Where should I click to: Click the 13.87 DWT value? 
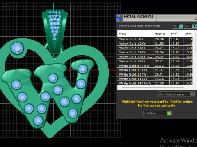tap(175, 44)
